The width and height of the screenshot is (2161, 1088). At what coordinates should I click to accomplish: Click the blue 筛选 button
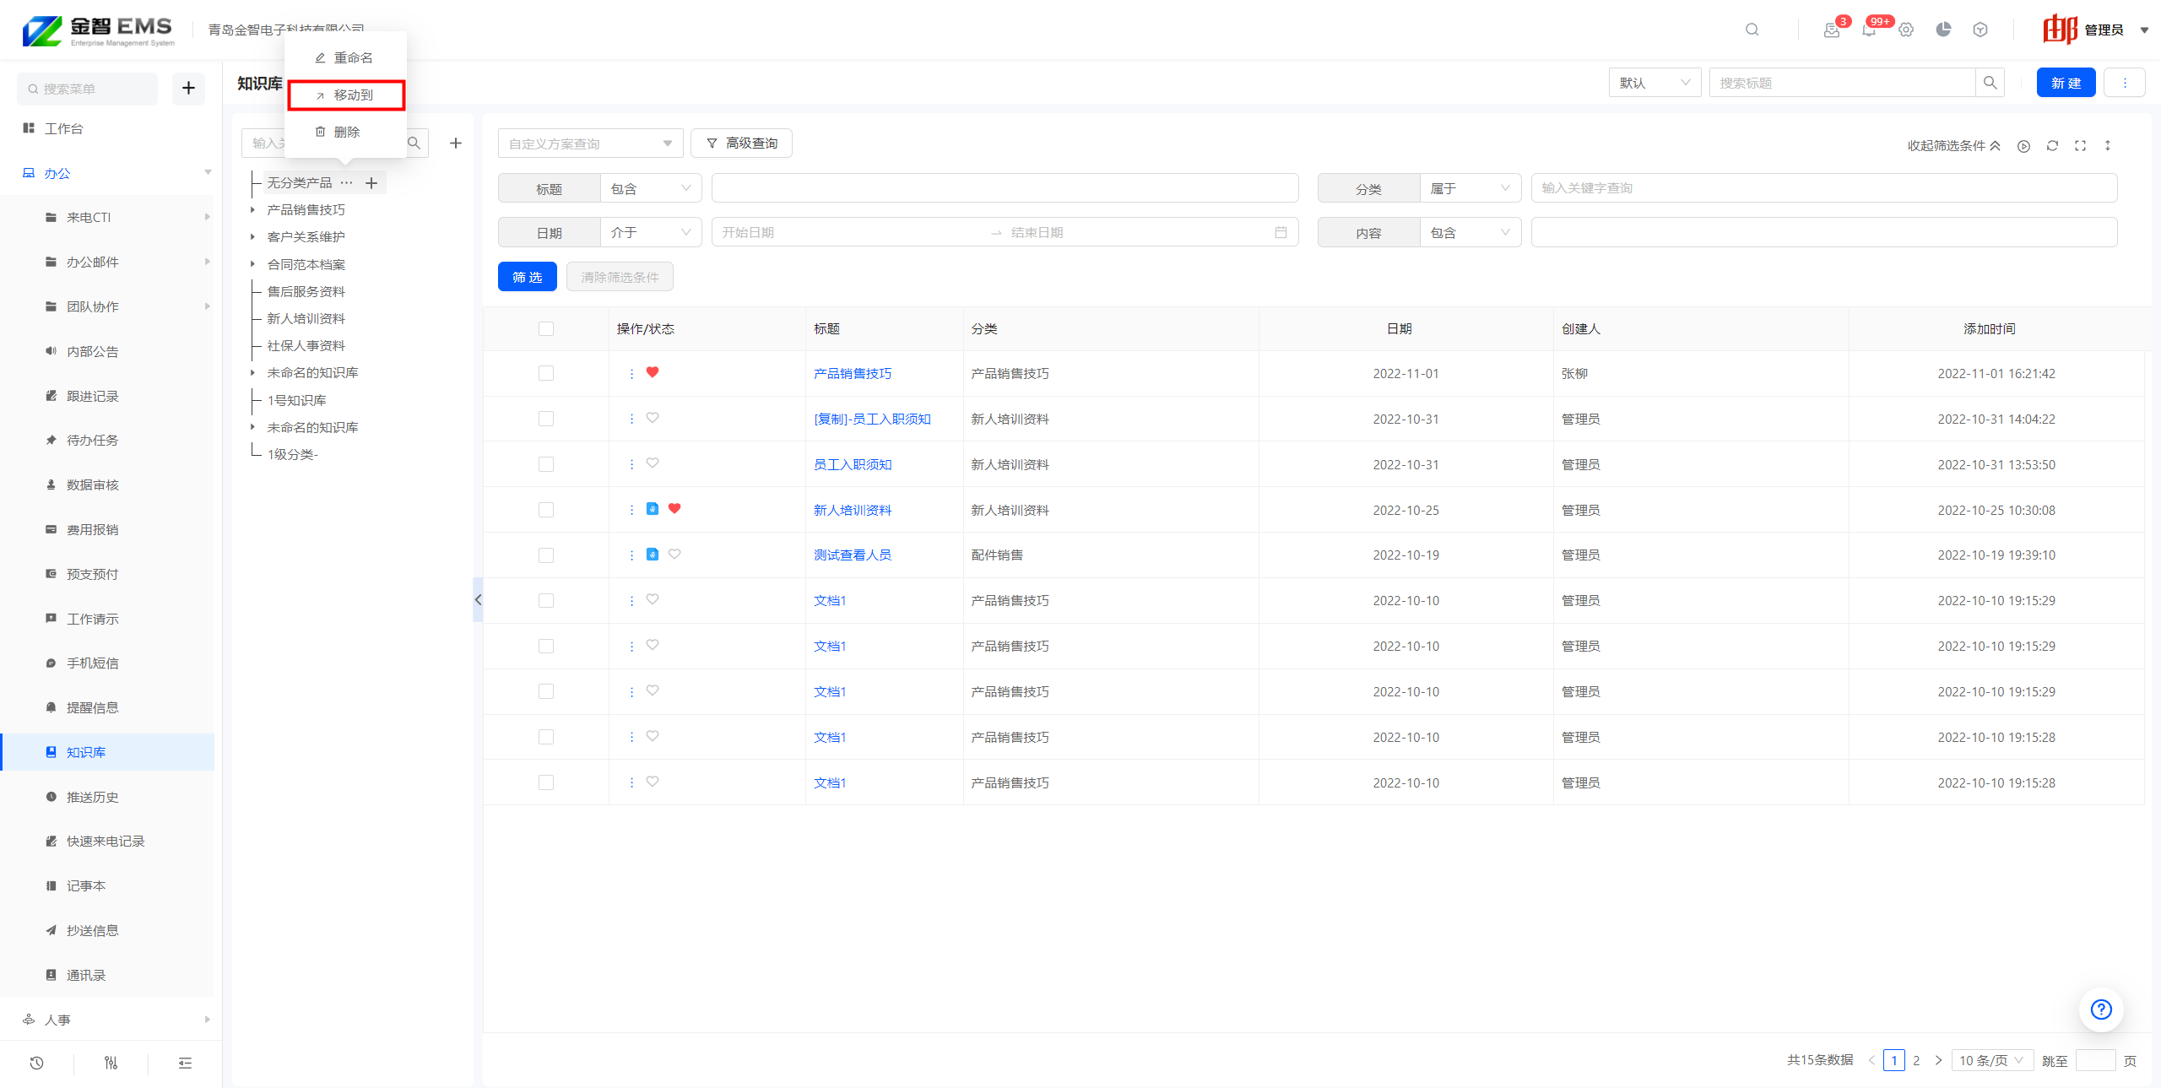(528, 277)
